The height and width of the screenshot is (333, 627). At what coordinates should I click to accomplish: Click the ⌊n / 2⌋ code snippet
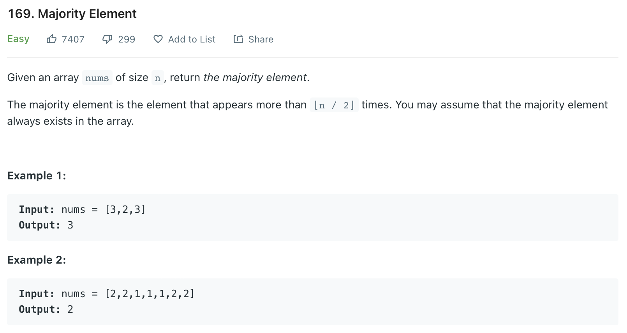tap(334, 105)
